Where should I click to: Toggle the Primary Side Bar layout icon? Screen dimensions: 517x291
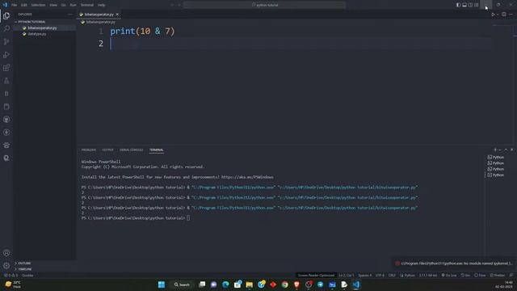coord(458,5)
